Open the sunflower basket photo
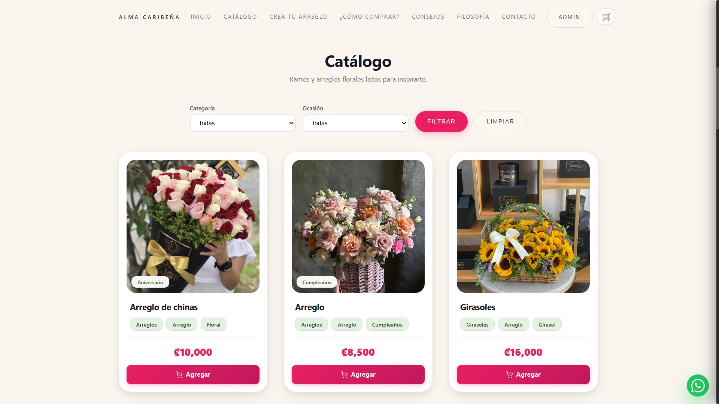Image resolution: width=719 pixels, height=404 pixels. click(523, 226)
